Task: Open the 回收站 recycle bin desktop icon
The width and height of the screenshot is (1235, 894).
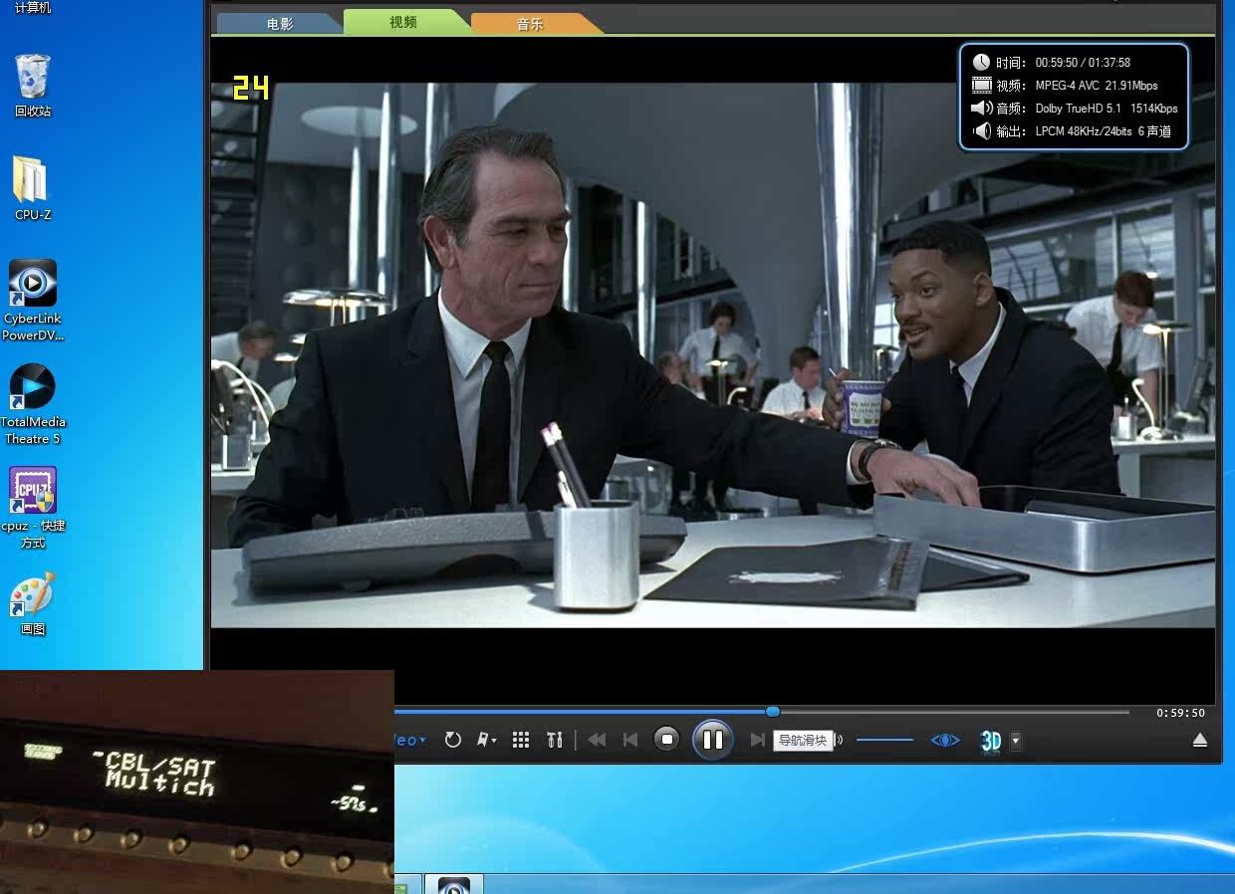Action: (33, 86)
